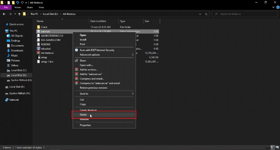Click This PC in address breadcrumb
280x150 pixels.
tap(34, 14)
